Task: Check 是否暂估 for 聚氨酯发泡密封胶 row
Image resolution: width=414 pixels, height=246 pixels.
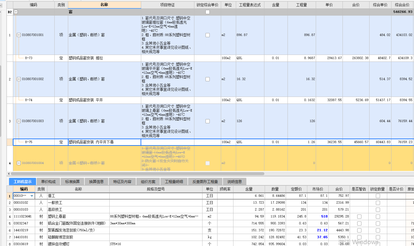Action: [x=359, y=230]
